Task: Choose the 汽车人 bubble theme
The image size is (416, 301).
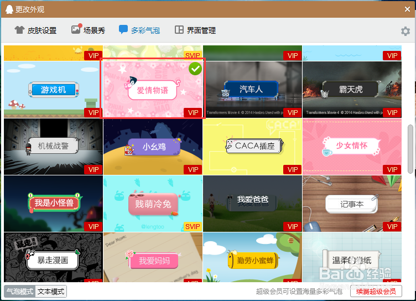Action: point(252,90)
